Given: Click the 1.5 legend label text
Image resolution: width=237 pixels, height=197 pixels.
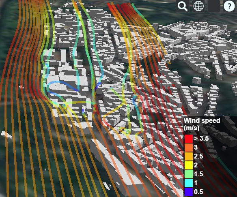Looking at the screenshot, I should pos(198,174).
